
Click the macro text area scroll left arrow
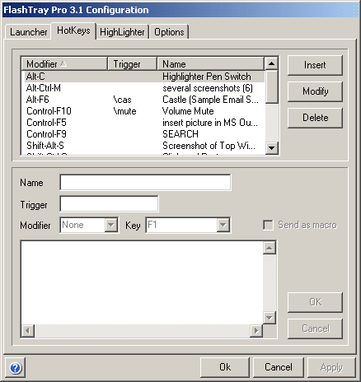tap(28, 331)
